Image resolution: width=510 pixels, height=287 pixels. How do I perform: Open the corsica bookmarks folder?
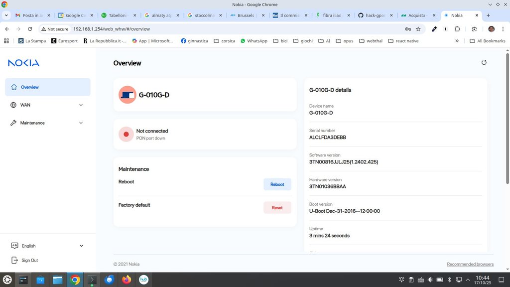click(x=225, y=41)
